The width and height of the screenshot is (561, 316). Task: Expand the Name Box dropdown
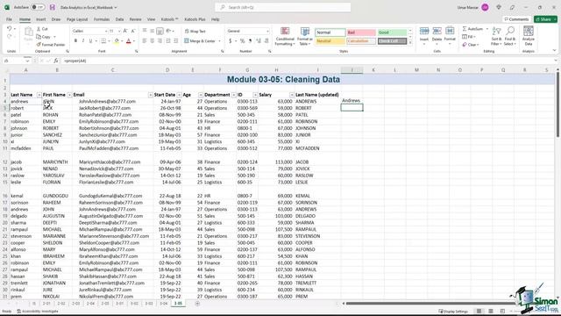point(27,61)
